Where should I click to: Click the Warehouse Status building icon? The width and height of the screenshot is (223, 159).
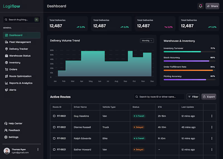tap(6, 56)
